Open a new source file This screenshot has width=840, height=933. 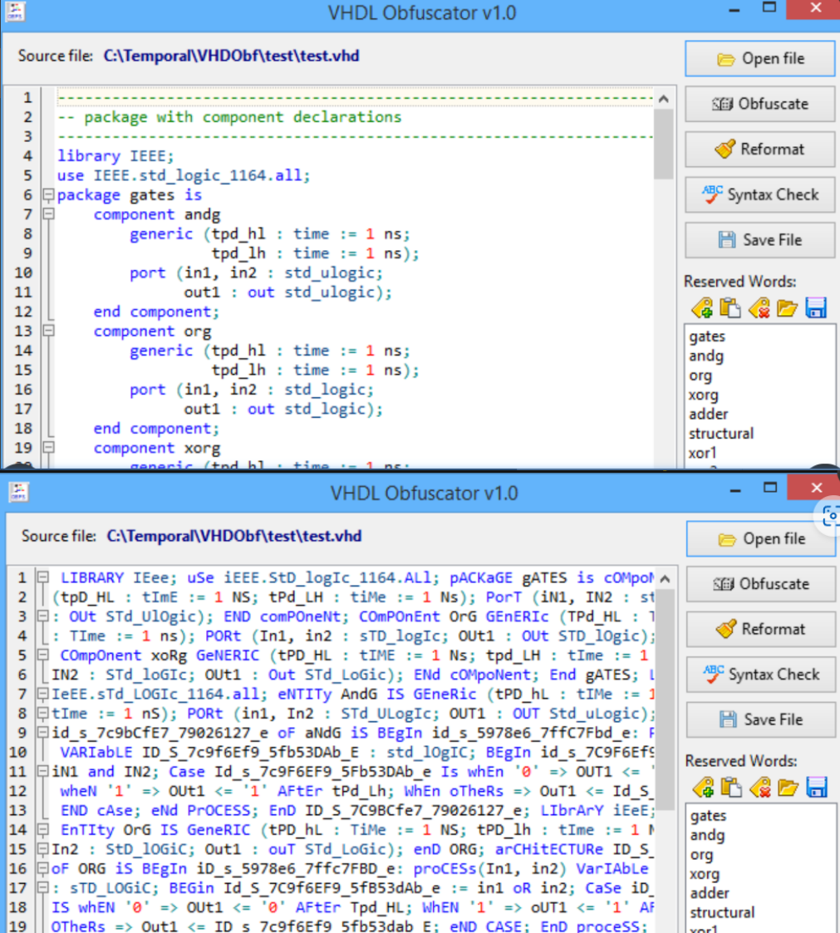pos(759,58)
